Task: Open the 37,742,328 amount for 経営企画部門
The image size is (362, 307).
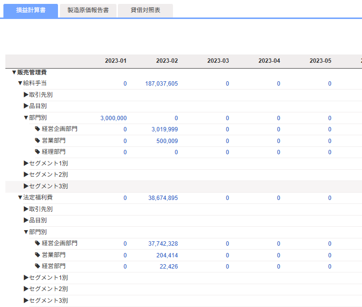Action: click(163, 244)
